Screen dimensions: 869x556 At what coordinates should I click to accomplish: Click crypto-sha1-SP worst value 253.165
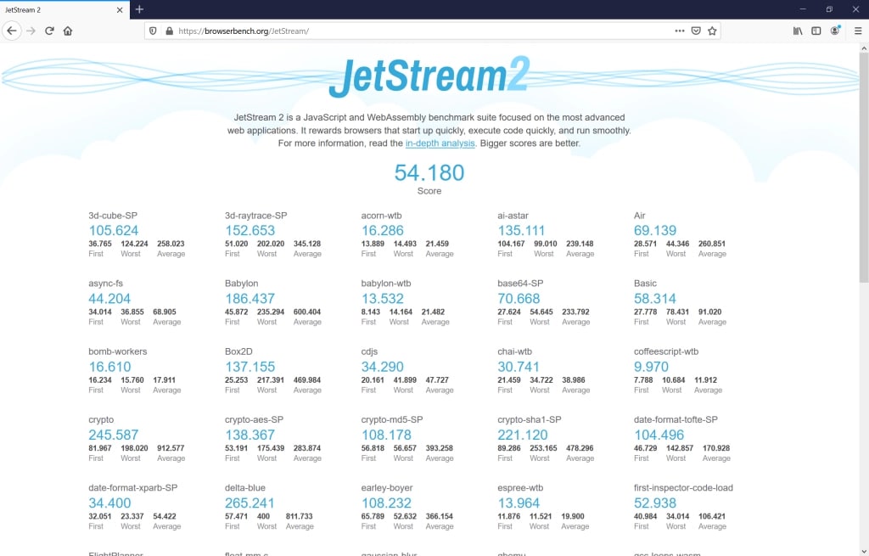coord(543,448)
